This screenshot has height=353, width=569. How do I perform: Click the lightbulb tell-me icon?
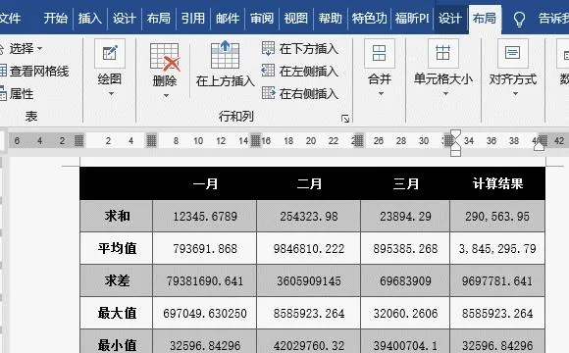pyautogui.click(x=519, y=19)
